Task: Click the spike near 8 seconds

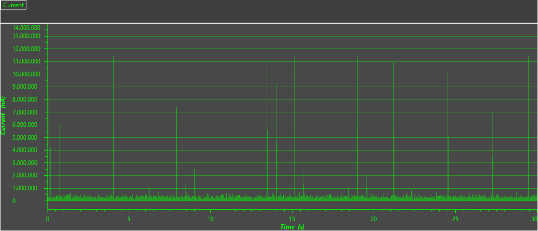Action: pos(177,155)
